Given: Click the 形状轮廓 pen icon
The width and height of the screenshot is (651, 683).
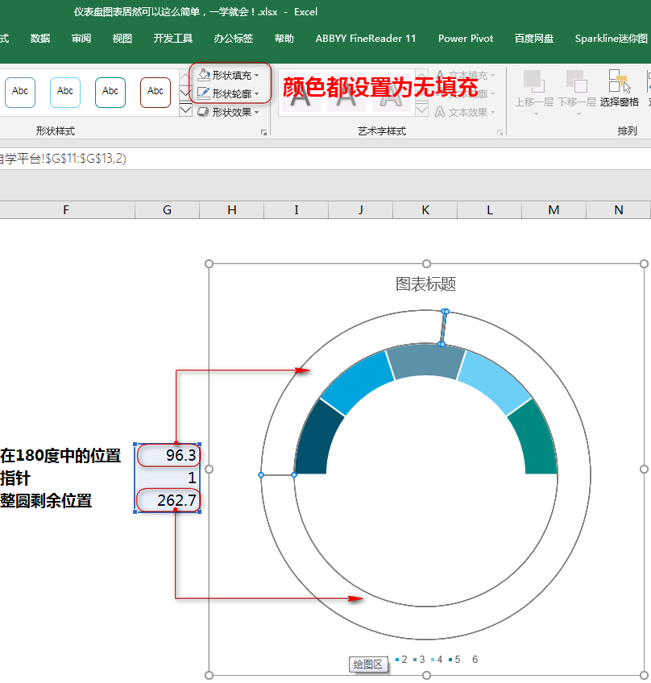Looking at the screenshot, I should point(204,93).
